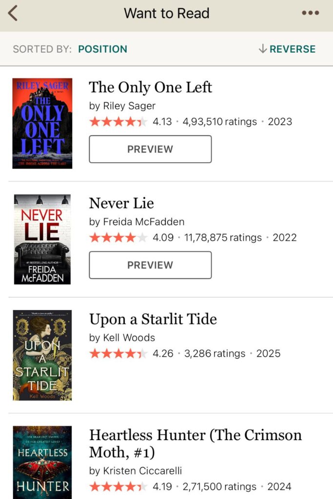Select the Never Lie title
This screenshot has height=499, width=333.
point(121,203)
